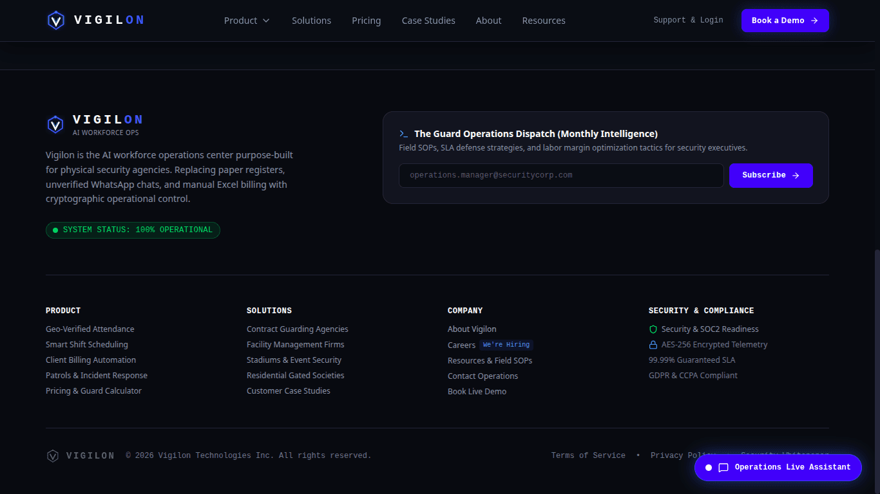Click the SOLUTIONS footer column heading
This screenshot has width=880, height=494.
[x=269, y=311]
